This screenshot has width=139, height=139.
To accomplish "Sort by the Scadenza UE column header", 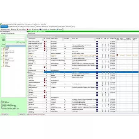I will point(113,39).
